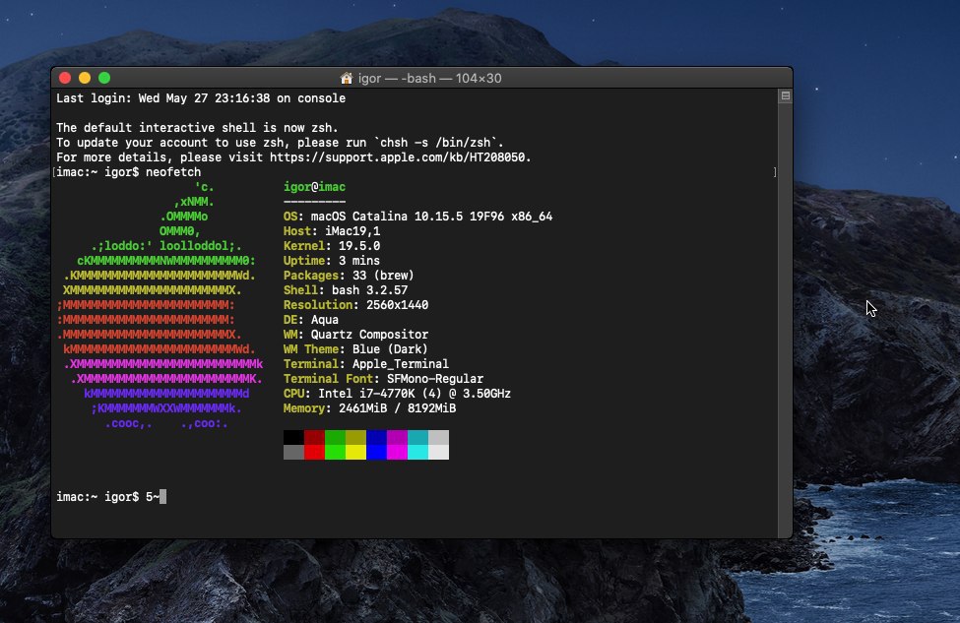Click the 'default interactive shell is now zsh' line
The width and height of the screenshot is (960, 623).
click(x=197, y=127)
